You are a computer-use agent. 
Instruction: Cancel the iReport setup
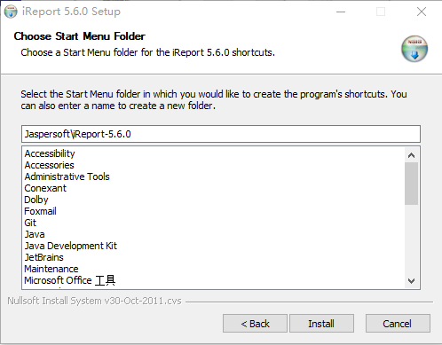[x=398, y=324]
